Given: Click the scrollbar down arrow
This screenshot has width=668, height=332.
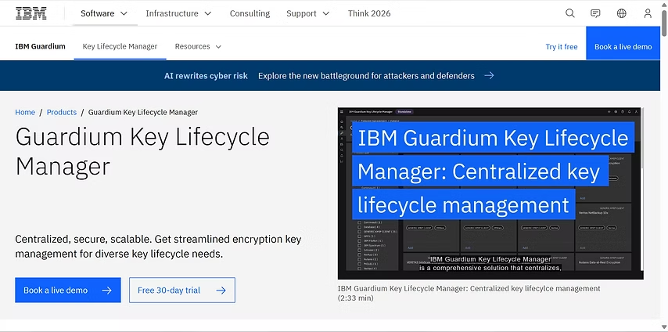Looking at the screenshot, I should click(x=664, y=327).
